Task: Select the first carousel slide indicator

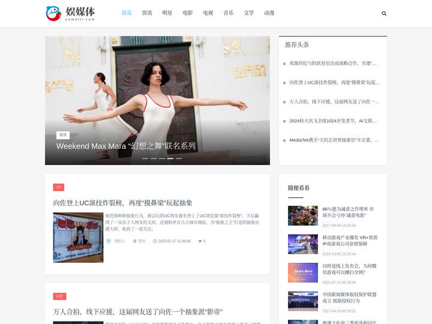Action: tap(145, 158)
